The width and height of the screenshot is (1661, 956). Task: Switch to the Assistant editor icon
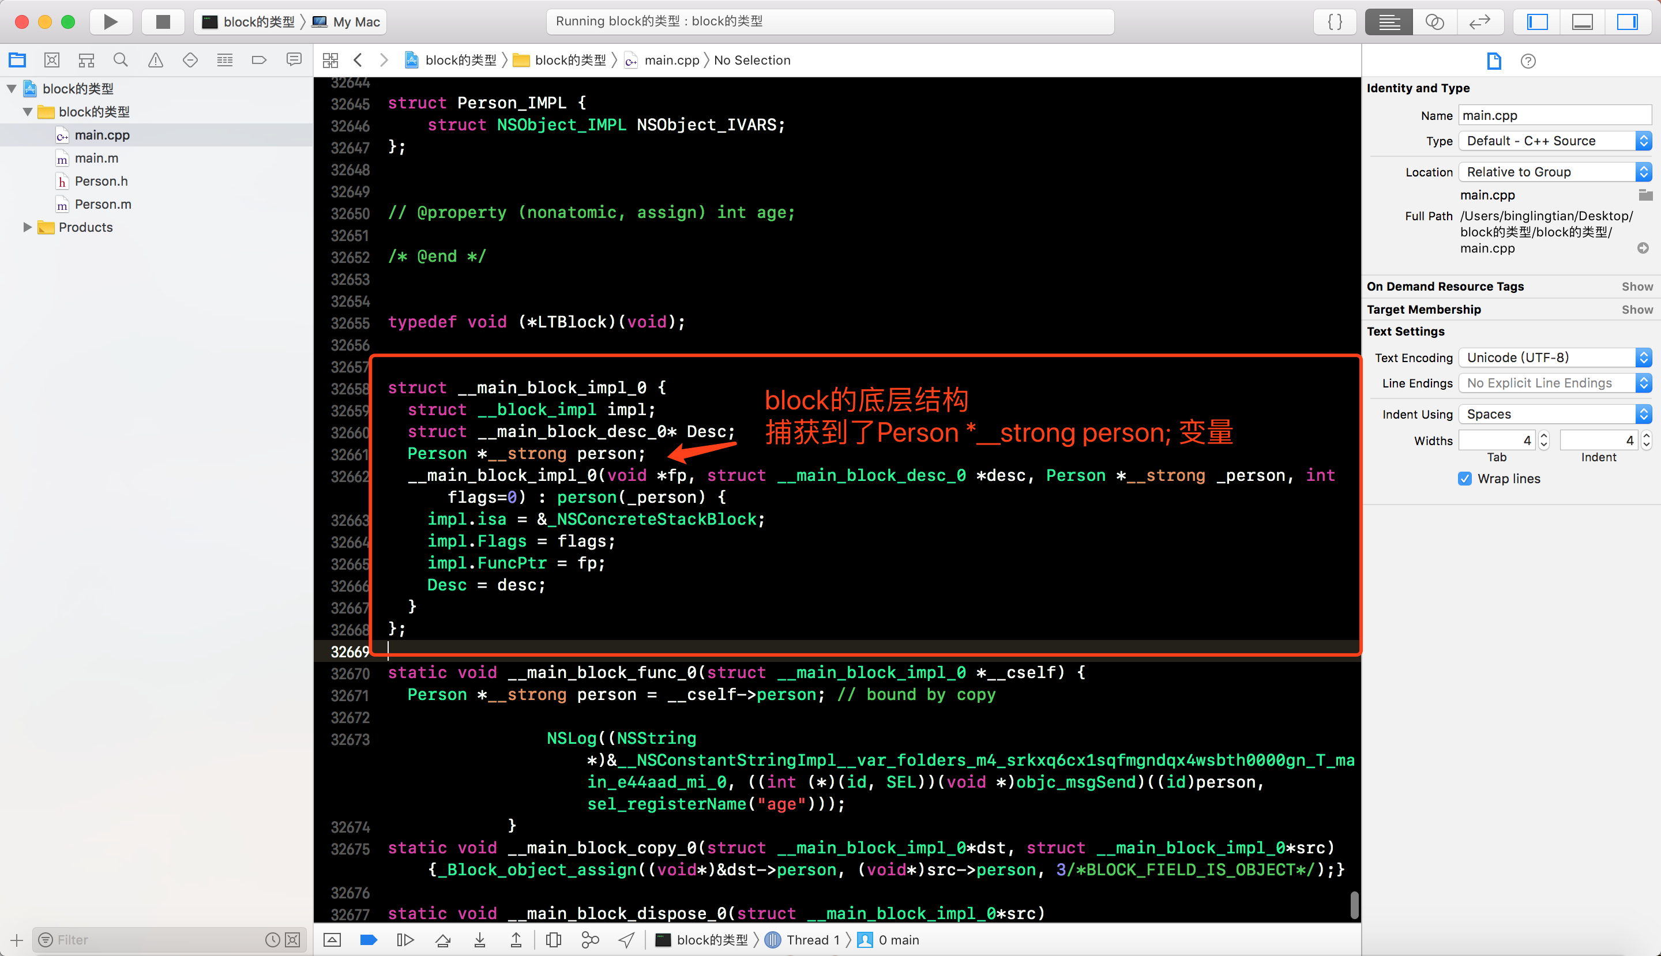click(x=1434, y=22)
